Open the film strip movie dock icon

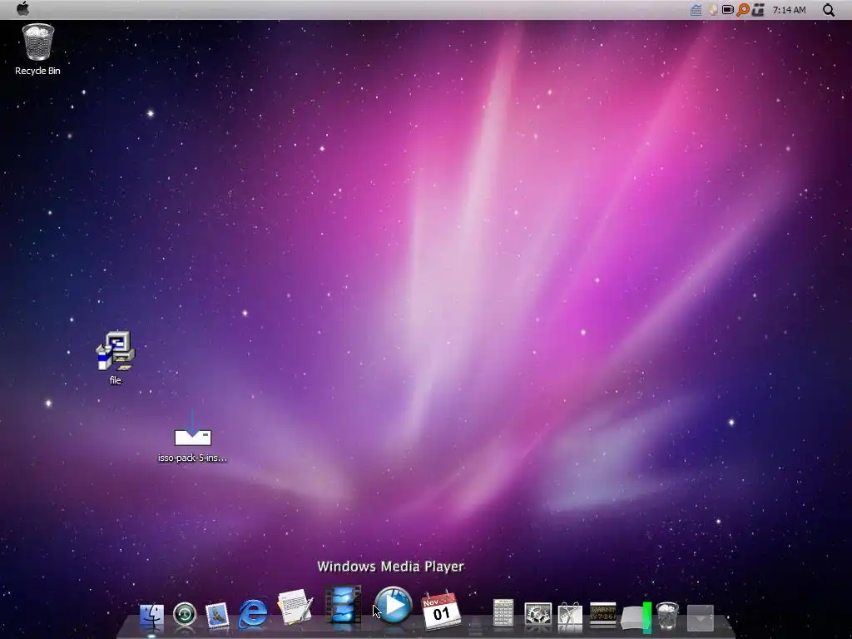click(343, 604)
